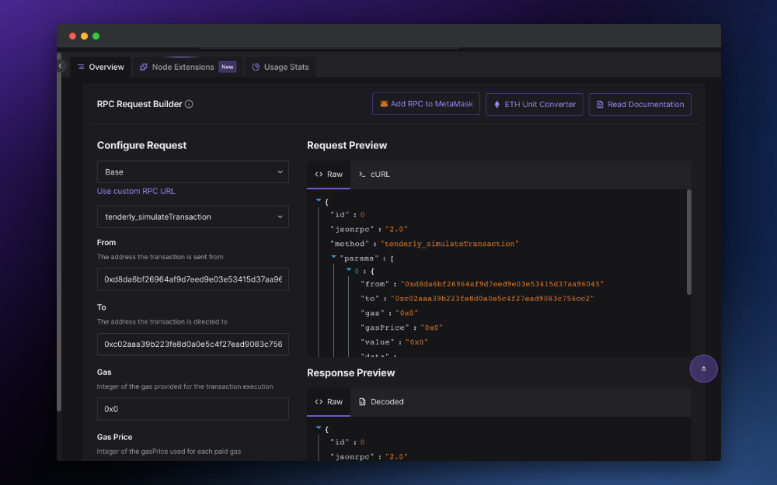Switch to the cURL tab
The height and width of the screenshot is (485, 777).
[374, 175]
